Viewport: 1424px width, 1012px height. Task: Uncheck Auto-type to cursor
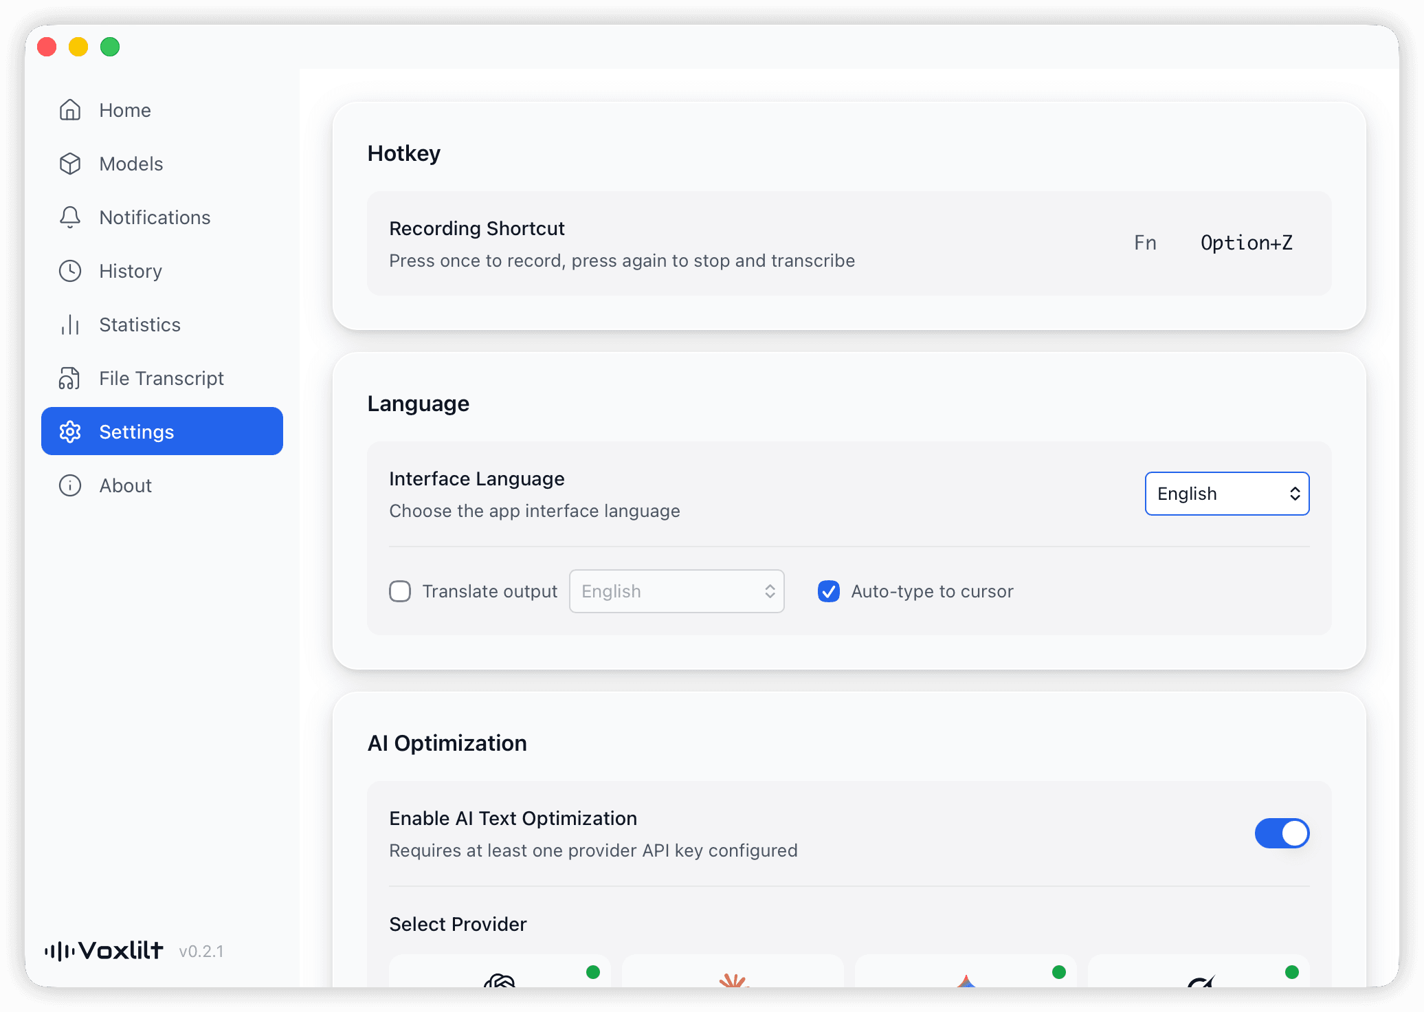[x=829, y=591]
